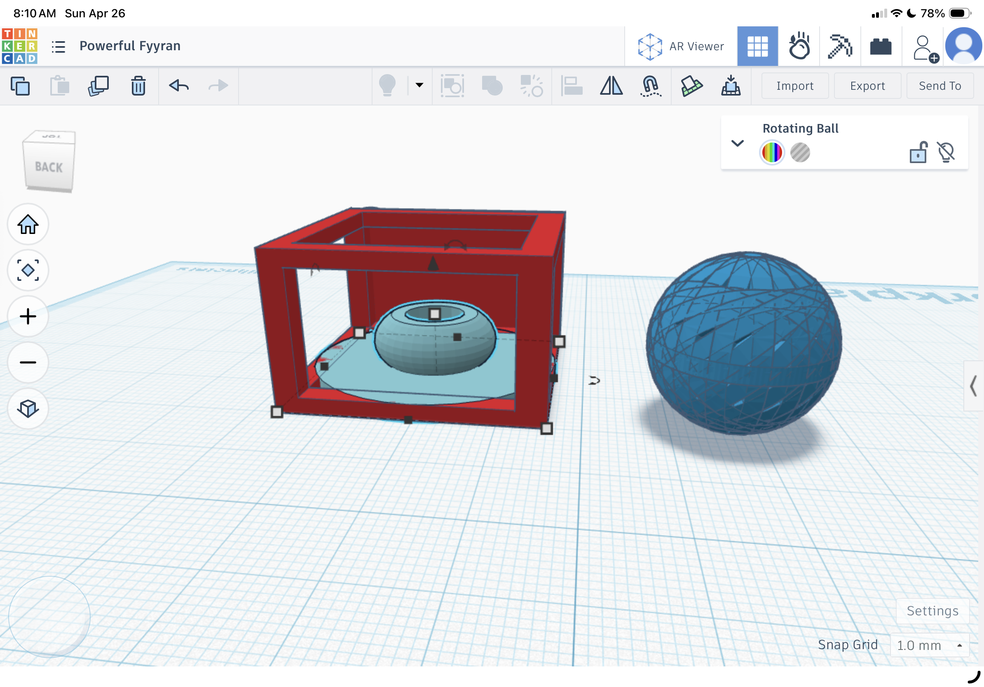Screen dimensions: 984x687
Task: Set shape to Hole striped swatch
Action: pos(800,152)
